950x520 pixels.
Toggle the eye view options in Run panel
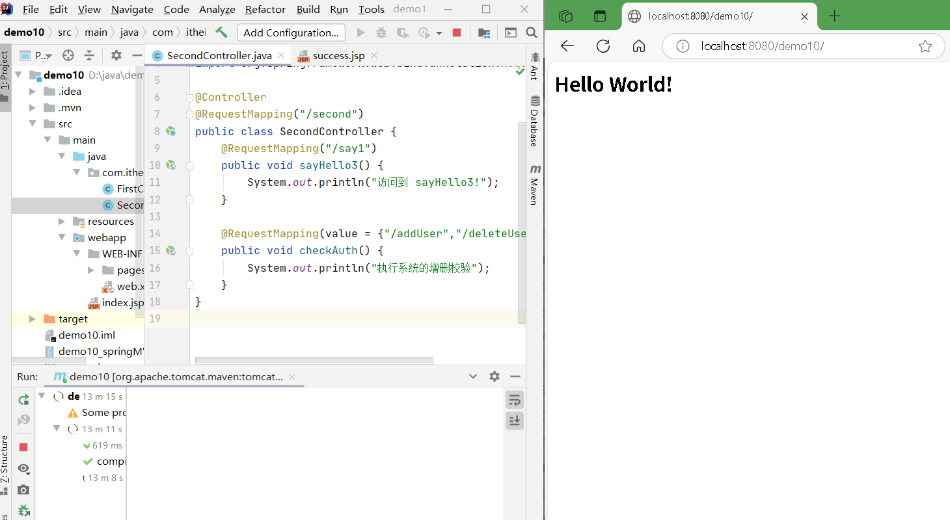[x=23, y=469]
